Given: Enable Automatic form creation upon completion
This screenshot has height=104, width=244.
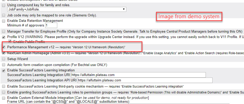Looking at the screenshot, I should (4, 65).
